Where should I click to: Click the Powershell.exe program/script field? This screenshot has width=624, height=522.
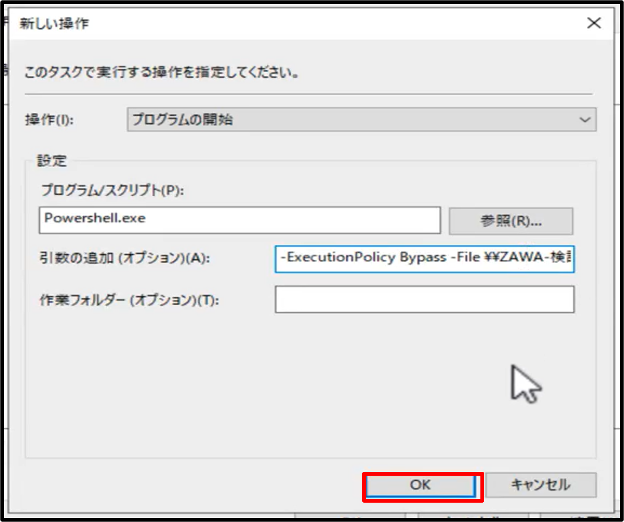point(240,220)
